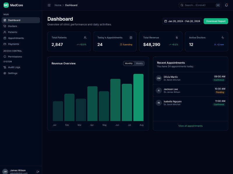Open the date range picker

tap(182, 21)
